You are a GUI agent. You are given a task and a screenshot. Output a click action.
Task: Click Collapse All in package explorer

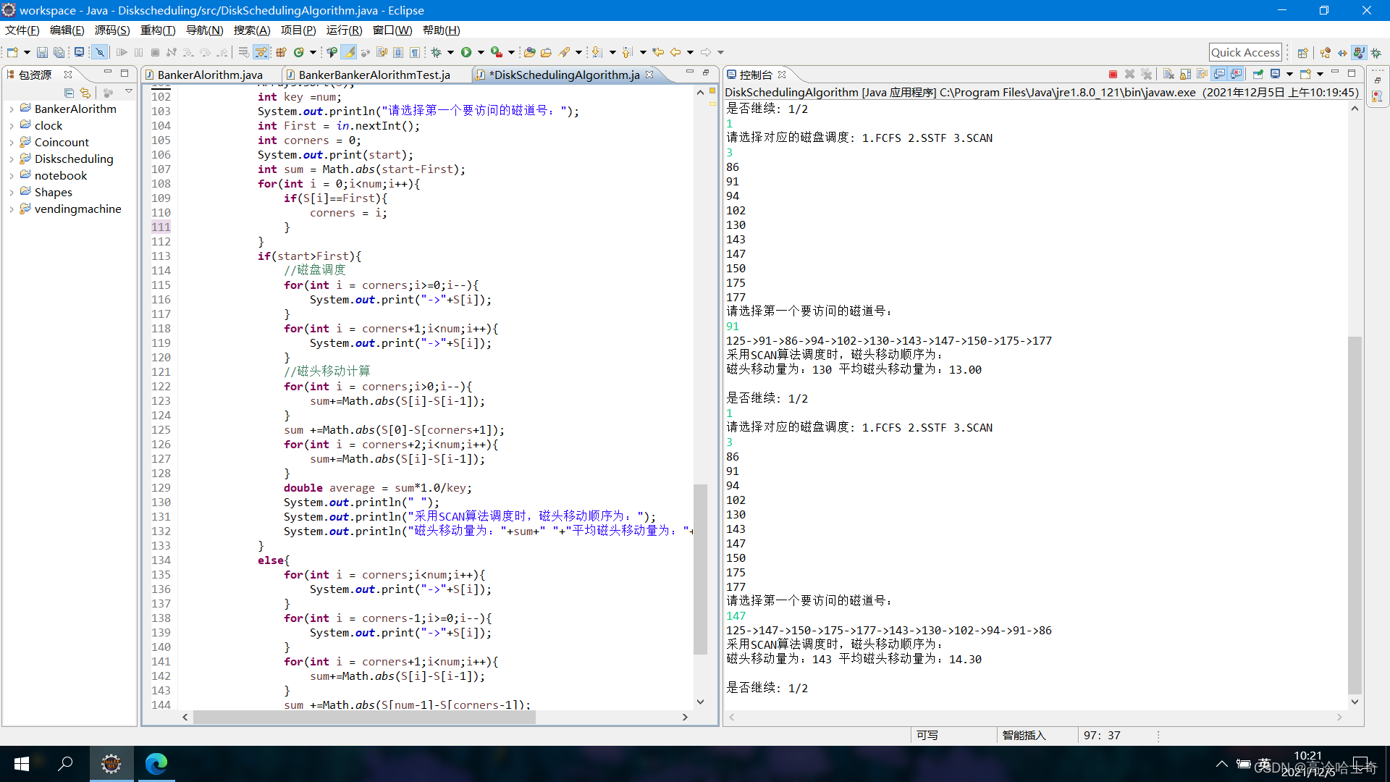point(69,93)
